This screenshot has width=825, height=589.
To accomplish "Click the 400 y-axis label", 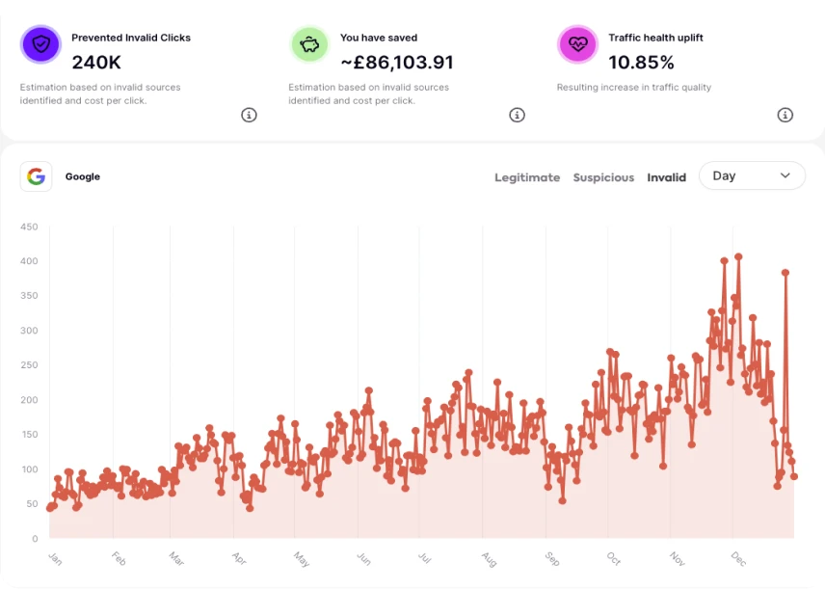I will pyautogui.click(x=29, y=261).
